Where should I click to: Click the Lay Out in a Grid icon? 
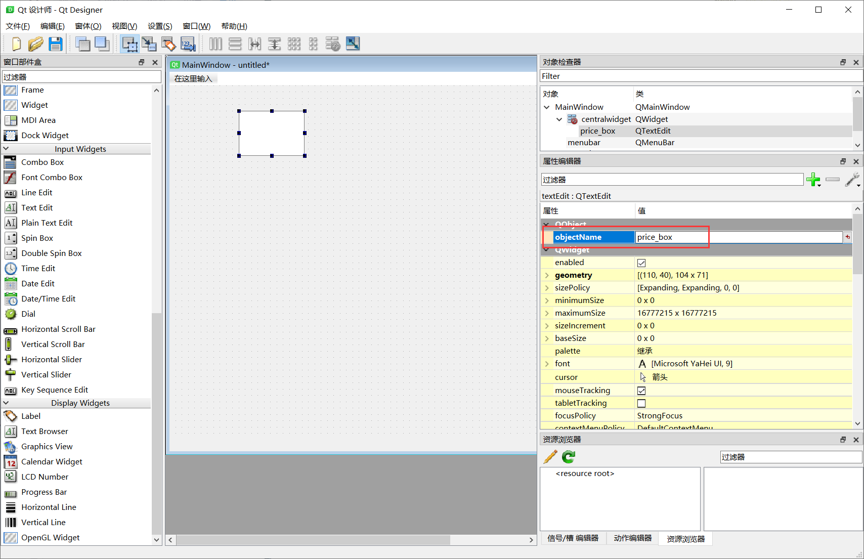point(294,44)
